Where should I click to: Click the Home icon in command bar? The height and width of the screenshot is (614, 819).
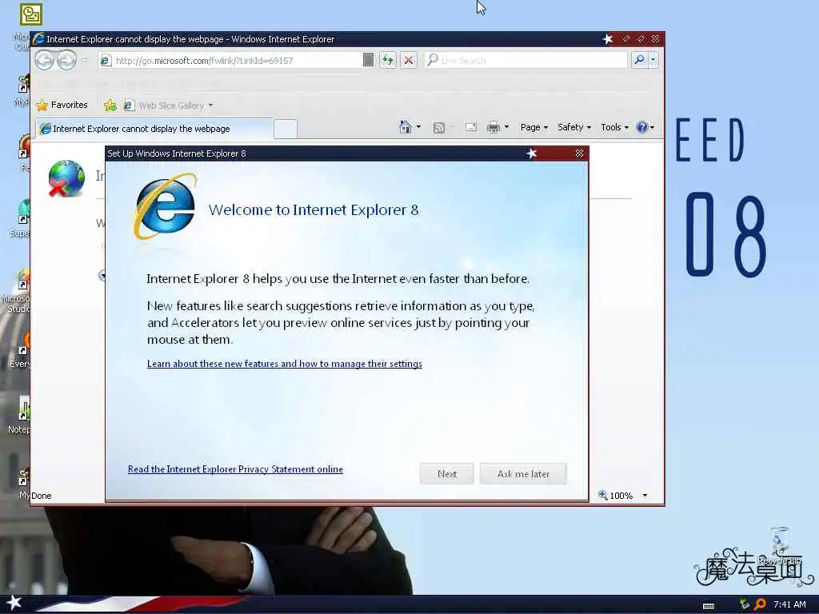tap(405, 127)
